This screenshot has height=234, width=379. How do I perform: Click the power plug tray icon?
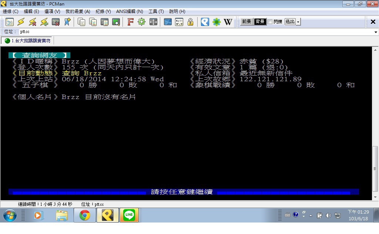[319, 215]
